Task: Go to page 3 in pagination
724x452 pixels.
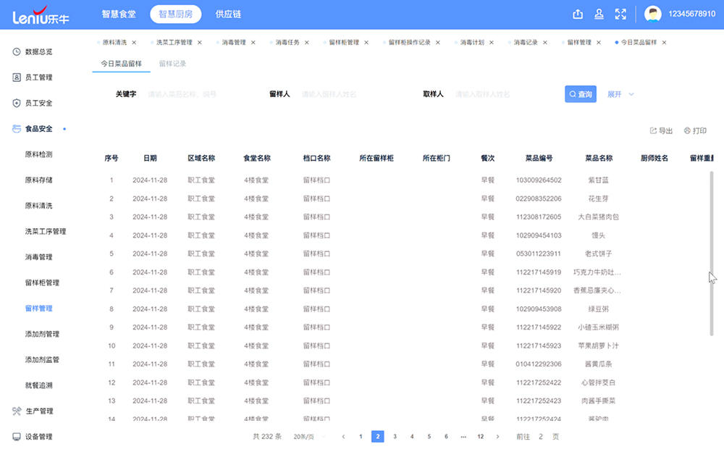Action: (395, 437)
